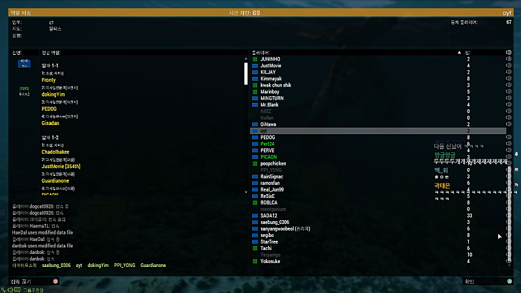Screen dimensions: 521x293
Task: Click the 접속 끊기 disconnect button
Action: 34,281
